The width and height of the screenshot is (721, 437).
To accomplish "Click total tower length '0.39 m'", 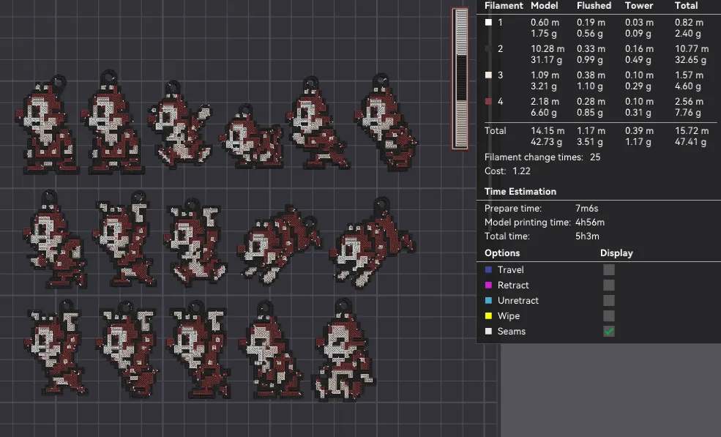I will tap(639, 130).
